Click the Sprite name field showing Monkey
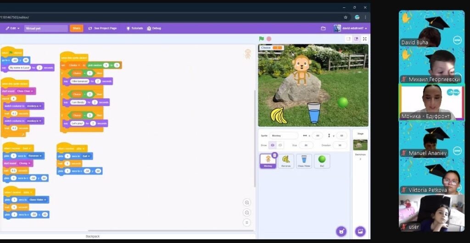Image resolution: width=470 pixels, height=243 pixels. point(283,136)
